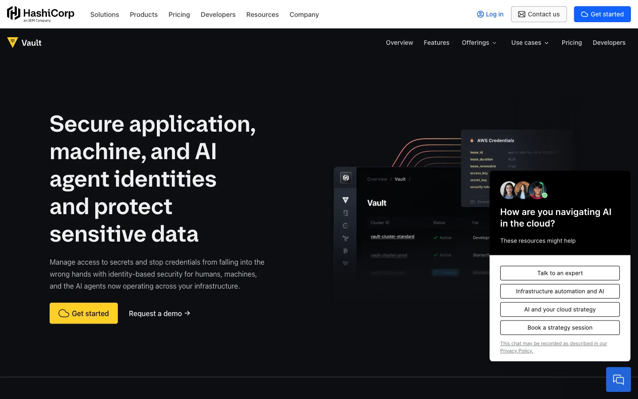Click the Log in link

(x=490, y=14)
